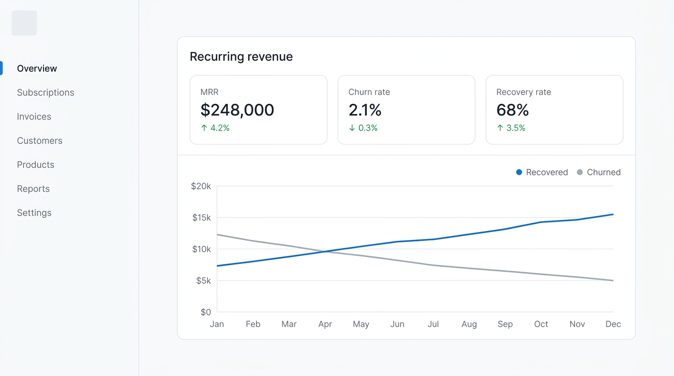Image resolution: width=674 pixels, height=376 pixels.
Task: Go to Subscriptions in the sidebar
Action: (x=46, y=93)
